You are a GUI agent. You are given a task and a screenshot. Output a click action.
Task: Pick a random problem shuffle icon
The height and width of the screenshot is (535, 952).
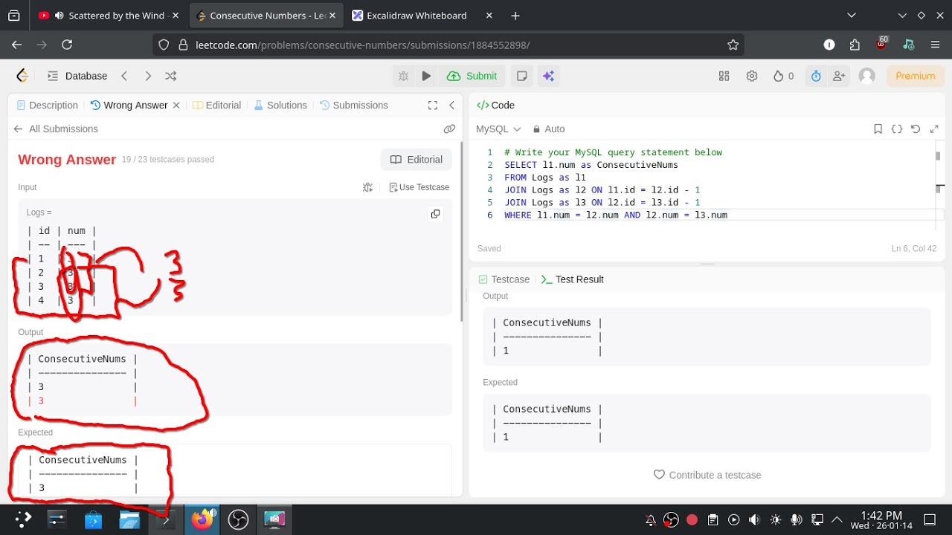pyautogui.click(x=171, y=76)
